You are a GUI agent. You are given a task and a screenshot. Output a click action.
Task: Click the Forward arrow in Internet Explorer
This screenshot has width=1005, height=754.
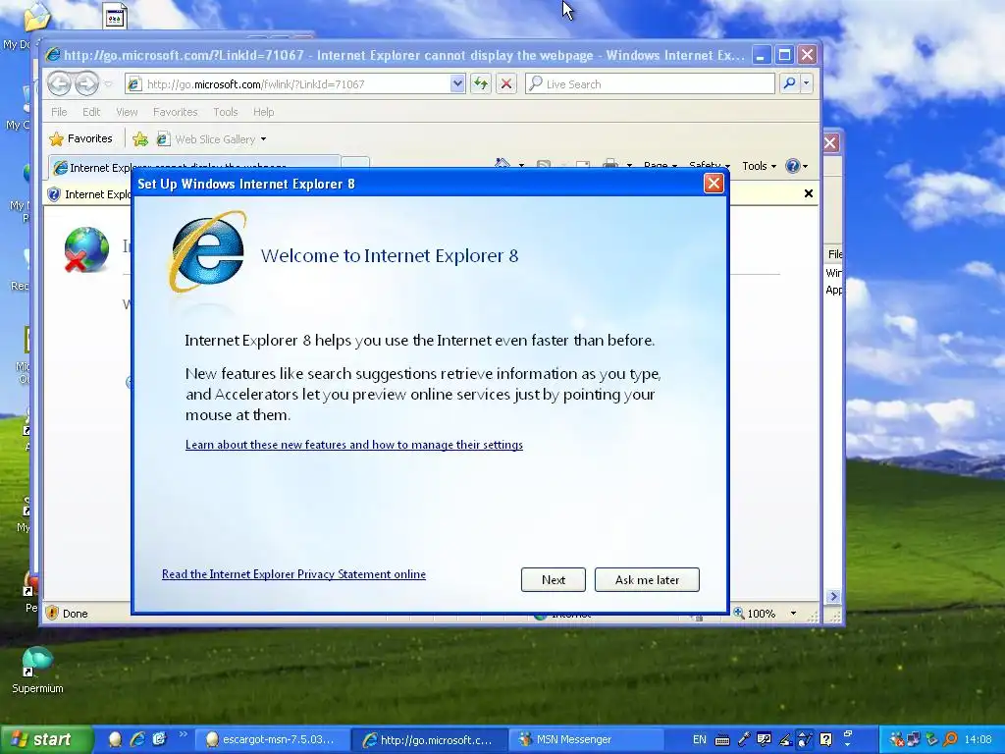pos(86,84)
